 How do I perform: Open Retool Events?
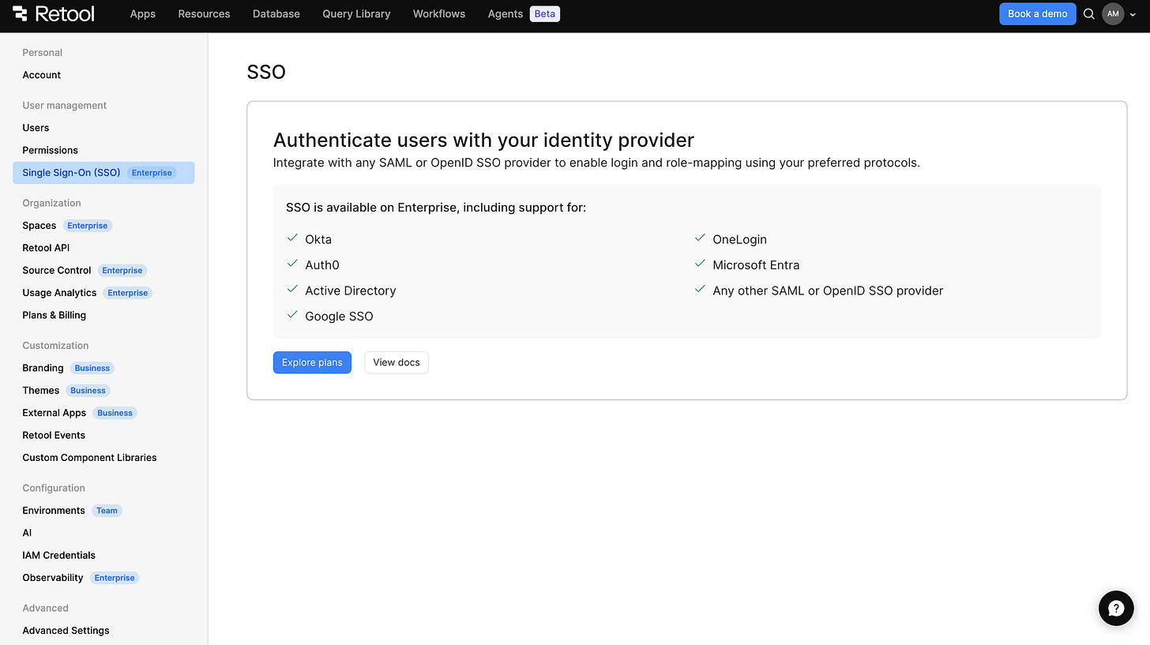pyautogui.click(x=54, y=435)
